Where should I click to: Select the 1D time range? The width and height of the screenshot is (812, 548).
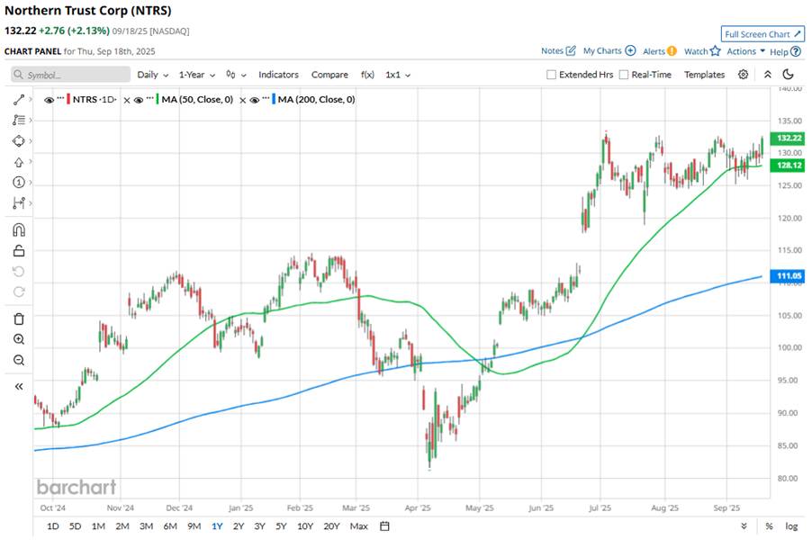53,526
